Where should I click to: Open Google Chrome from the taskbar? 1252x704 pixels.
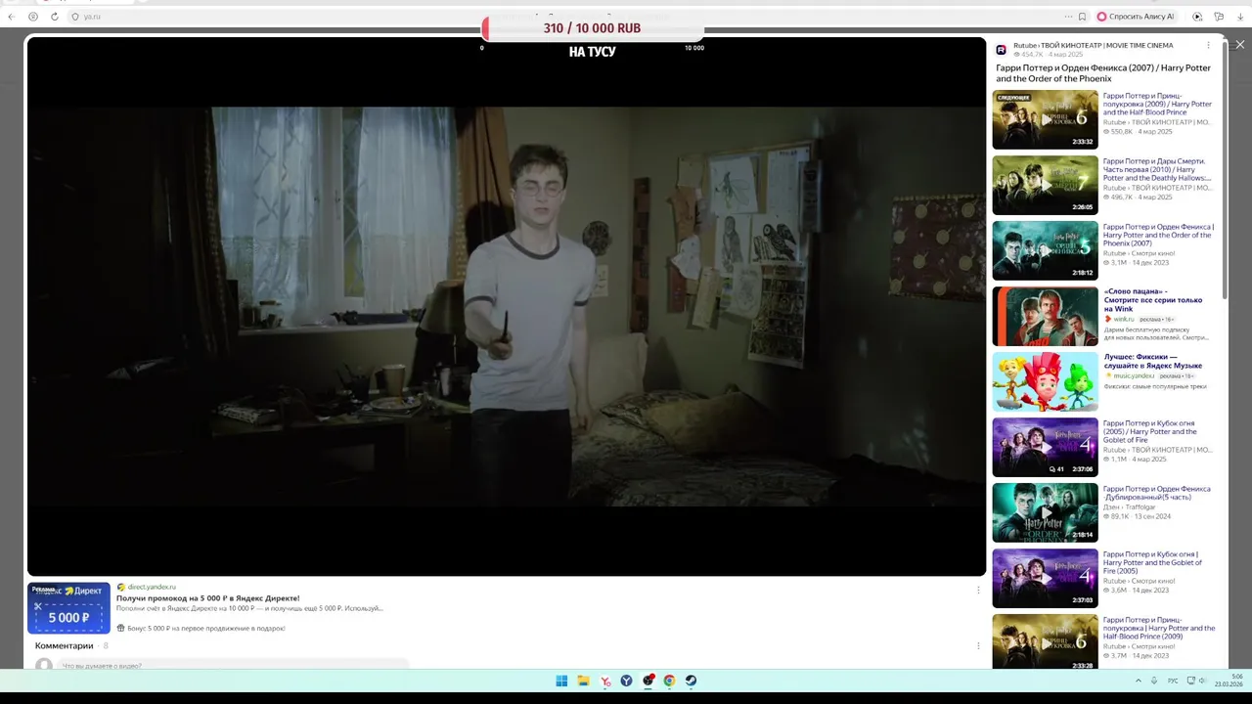coord(669,681)
